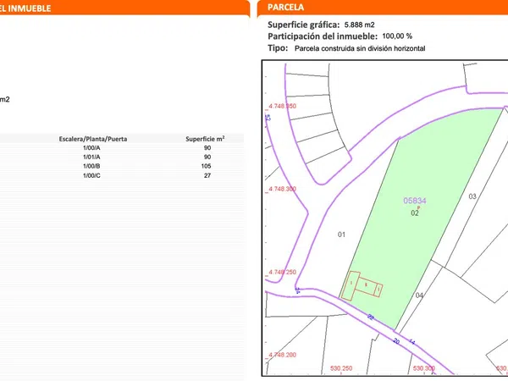Select table row 1/00/C
Image resolution: width=508 pixels, height=381 pixels.
[x=91, y=175]
